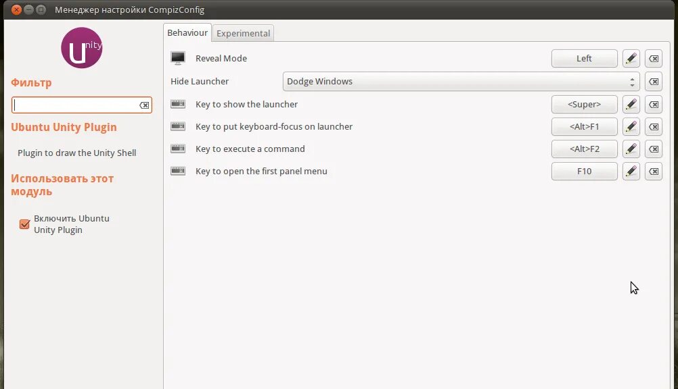Click 'Key to put keyboard-focus on launcher' label
The image size is (678, 389).
coord(274,126)
